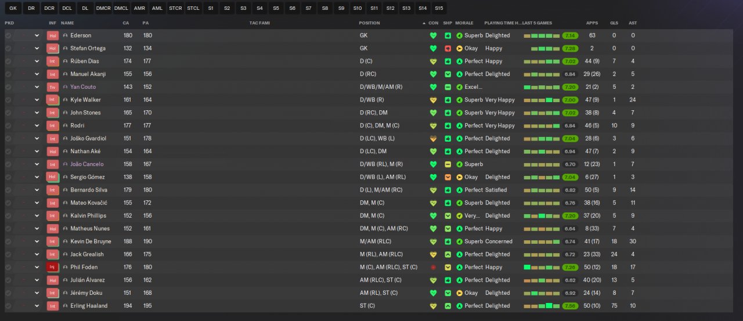Viewport: 743px width, 321px height.
Task: Click Ederson's Hol status badge
Action: click(53, 35)
